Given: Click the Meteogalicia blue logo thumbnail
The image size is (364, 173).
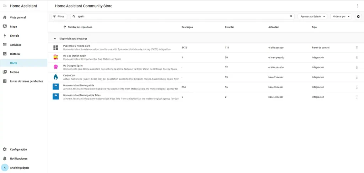Looking at the screenshot, I should [56, 87].
